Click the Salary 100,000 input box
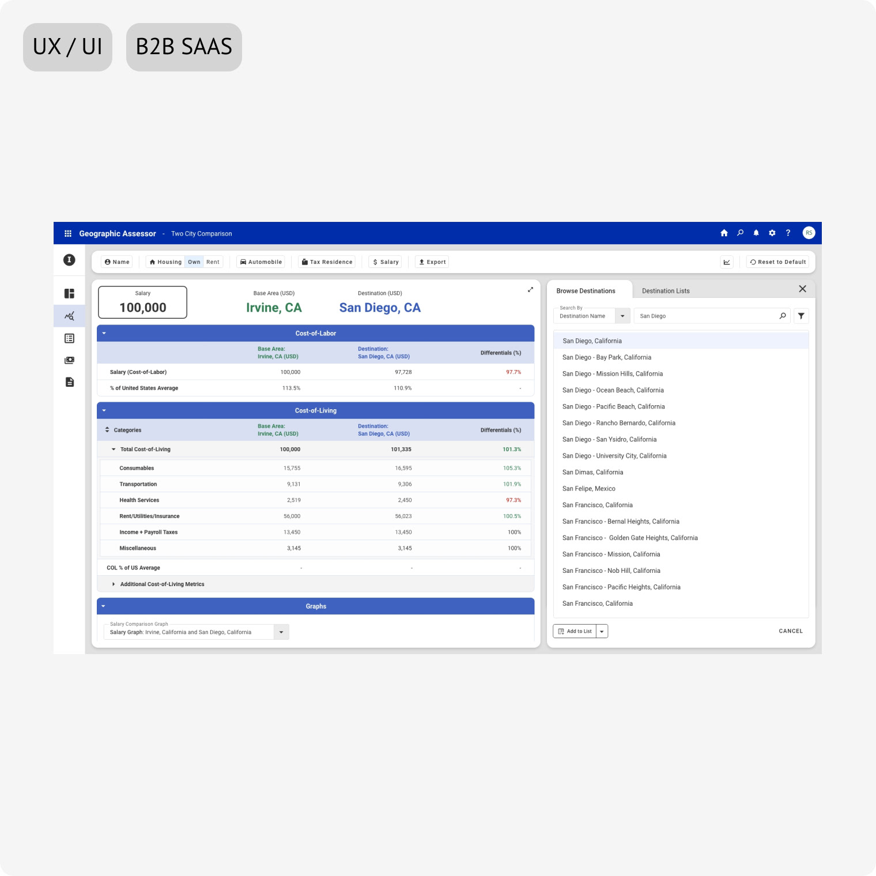Screen dimensions: 876x876 click(x=143, y=302)
